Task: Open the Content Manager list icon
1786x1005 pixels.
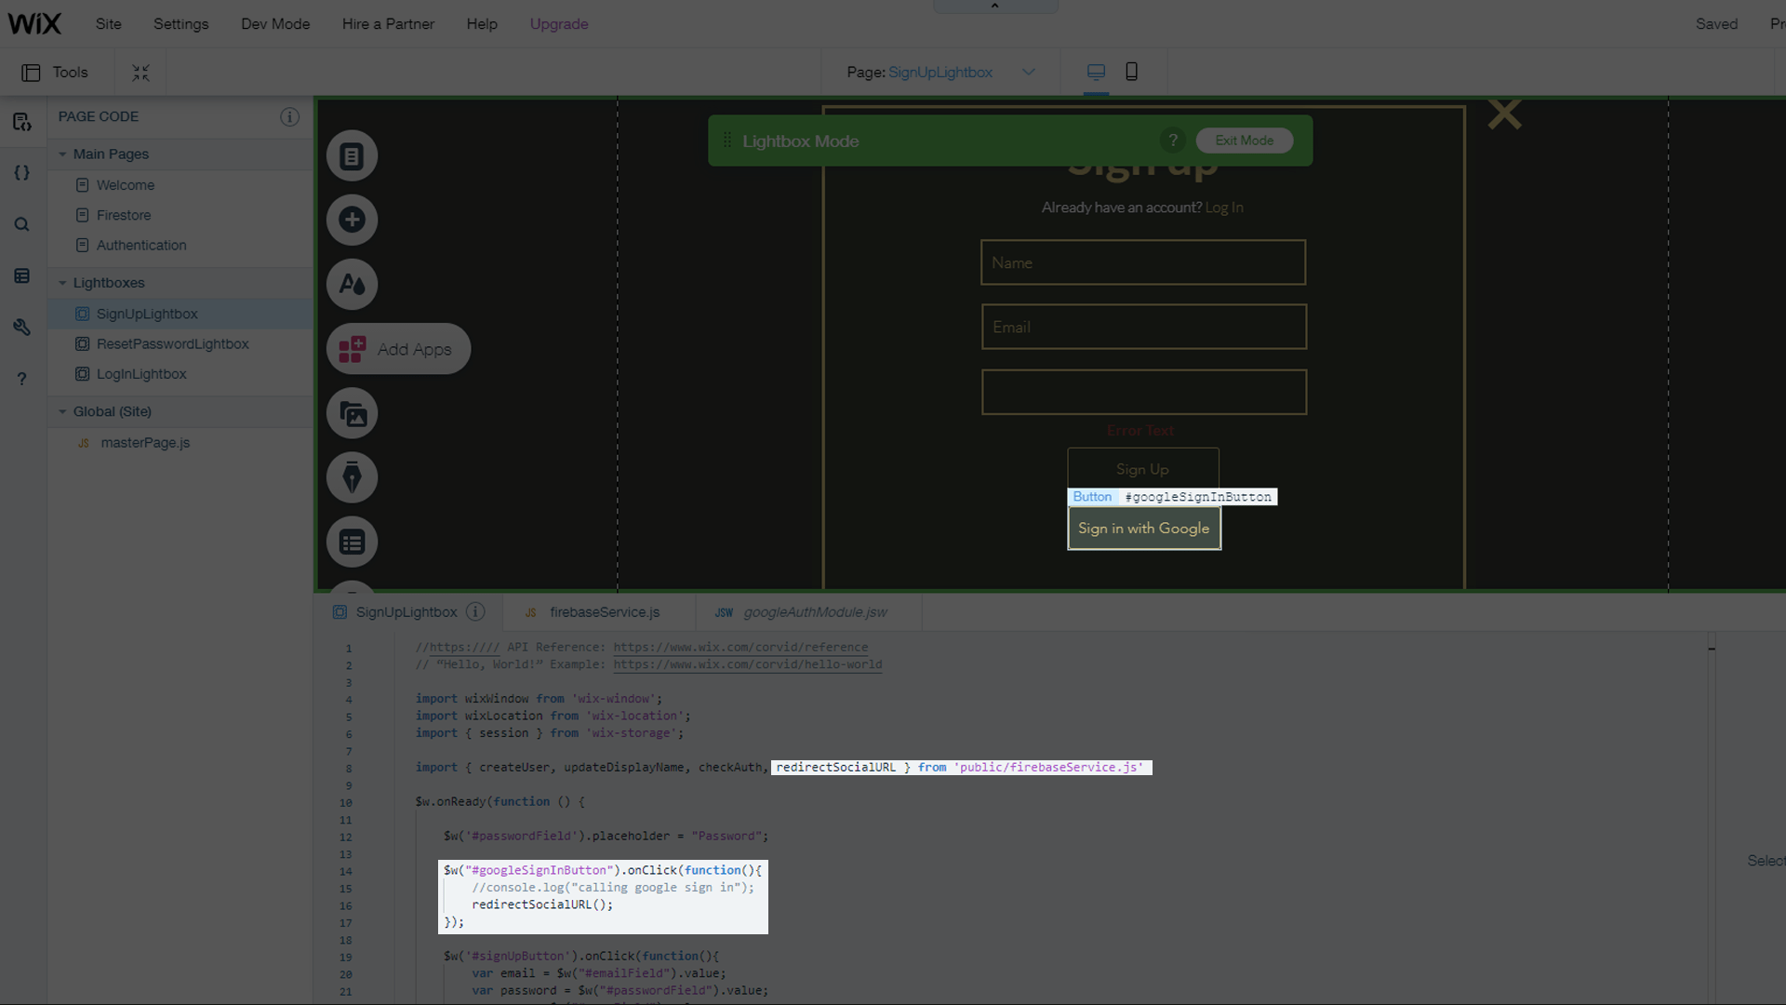Action: coord(352,542)
